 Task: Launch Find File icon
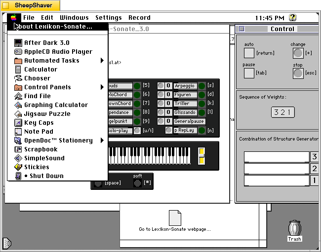(18, 96)
